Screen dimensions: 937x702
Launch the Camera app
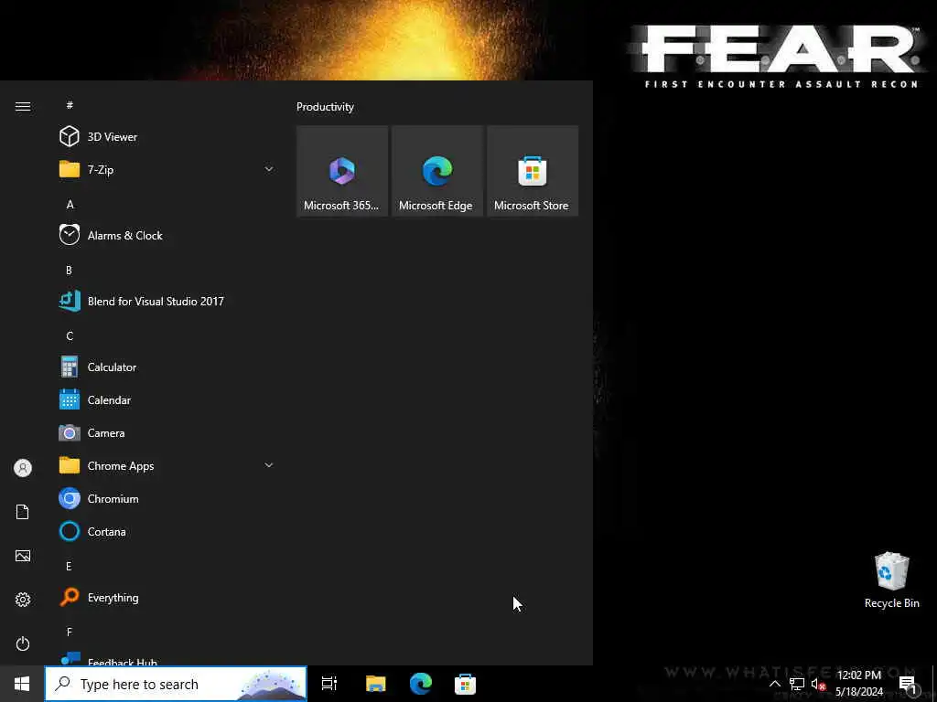(167, 432)
